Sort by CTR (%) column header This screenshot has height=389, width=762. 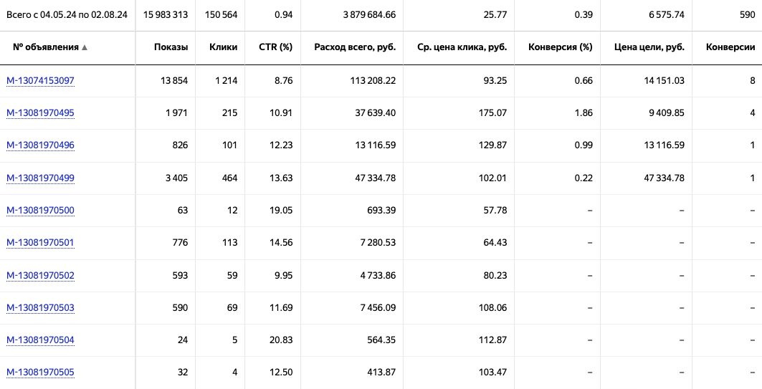pos(275,47)
